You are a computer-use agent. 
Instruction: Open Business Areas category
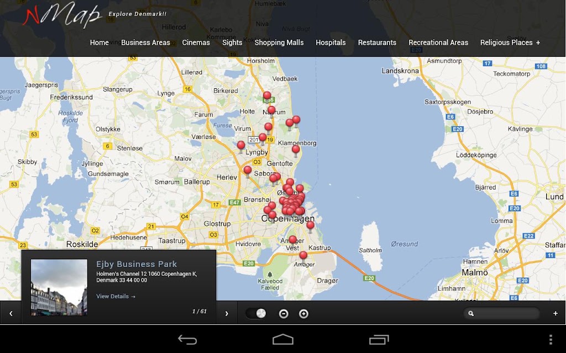(145, 42)
